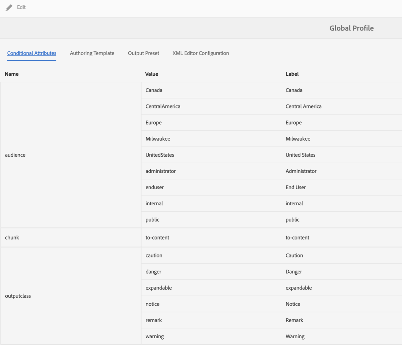Switch to the Authoring Template tab

pos(92,53)
